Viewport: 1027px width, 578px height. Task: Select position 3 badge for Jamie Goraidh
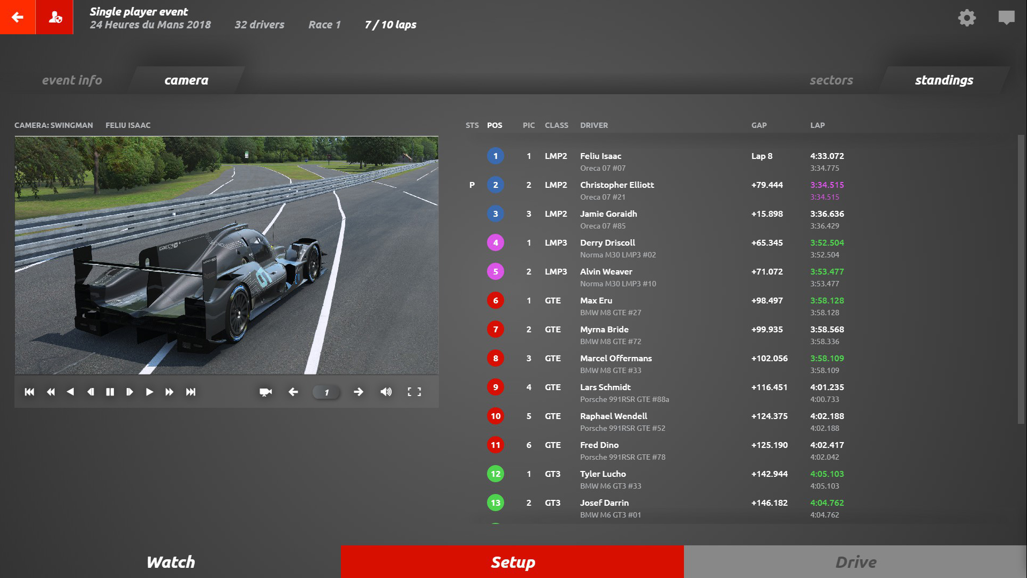point(496,214)
